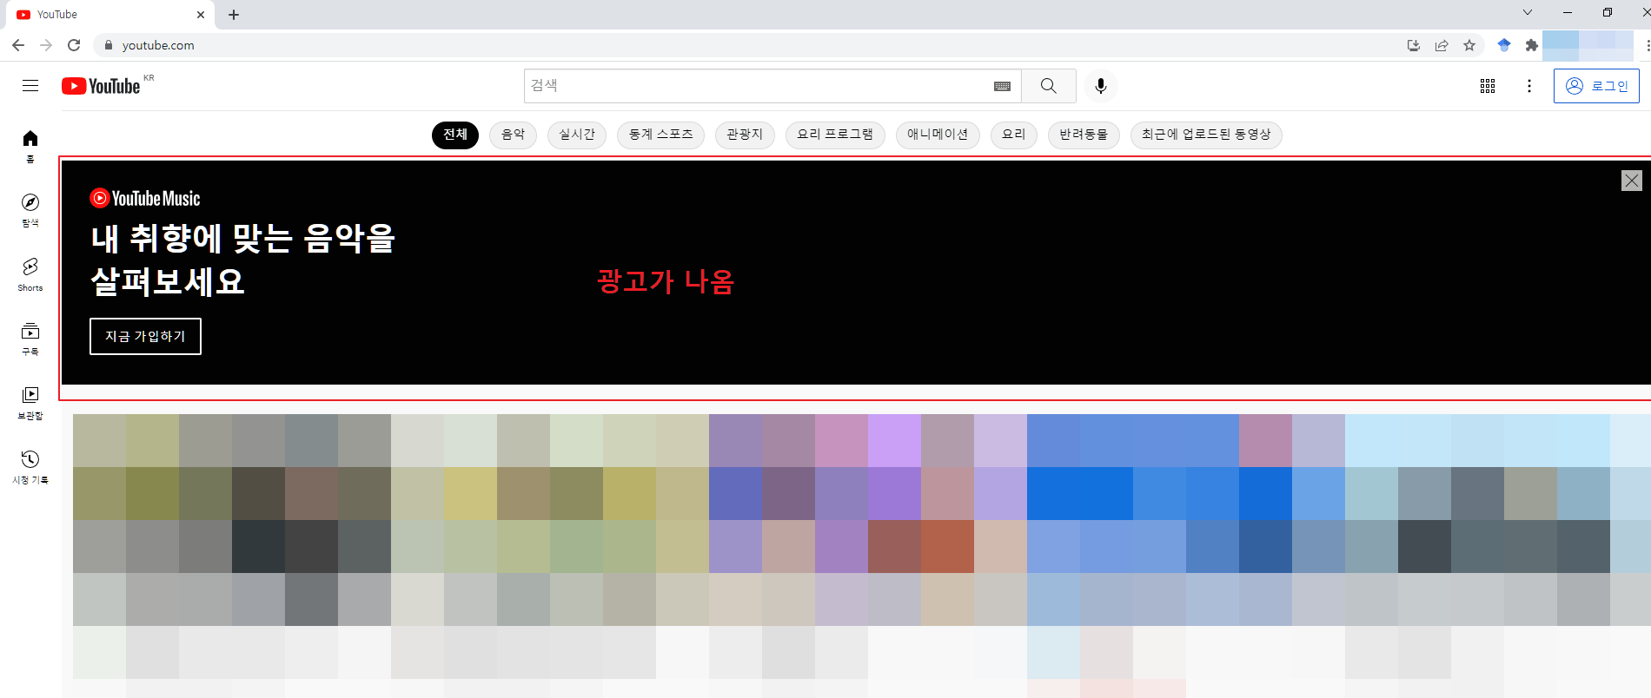Select the 동계 스포츠 filter chip
The image size is (1651, 698).
tap(661, 135)
